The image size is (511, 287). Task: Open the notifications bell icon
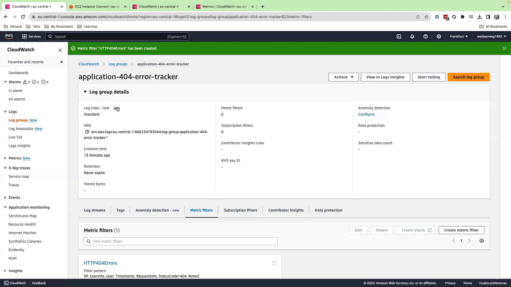pos(412,36)
